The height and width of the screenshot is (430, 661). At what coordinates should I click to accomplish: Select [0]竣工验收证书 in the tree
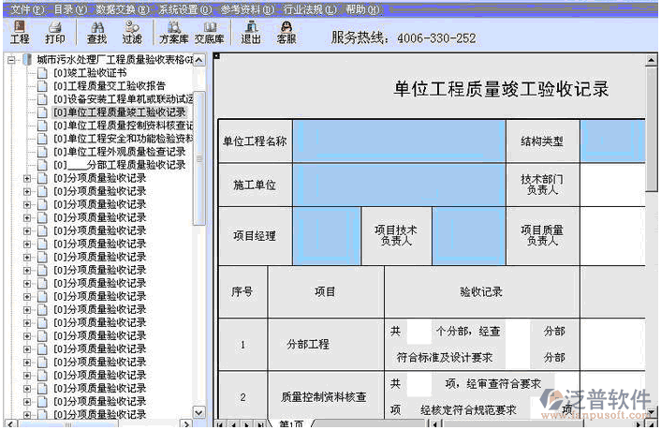click(x=90, y=73)
